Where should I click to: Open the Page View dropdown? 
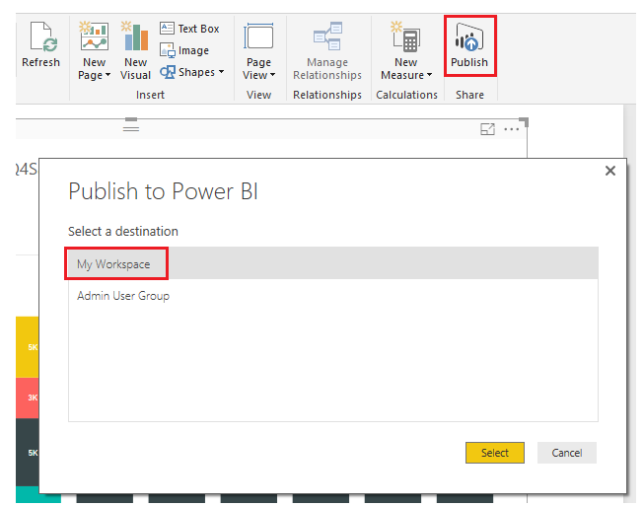click(x=258, y=50)
